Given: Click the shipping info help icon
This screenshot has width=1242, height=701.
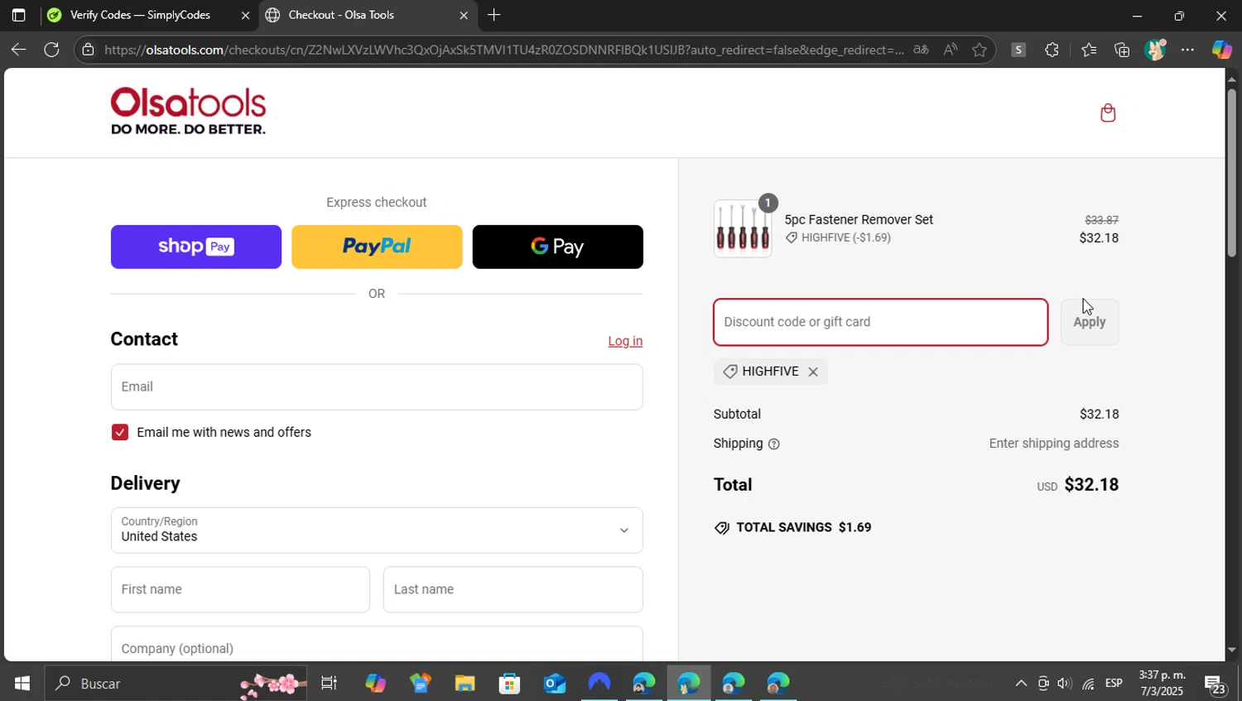Looking at the screenshot, I should tap(774, 444).
